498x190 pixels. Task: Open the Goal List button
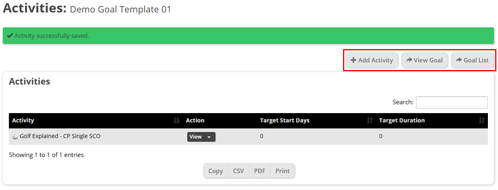coord(472,60)
